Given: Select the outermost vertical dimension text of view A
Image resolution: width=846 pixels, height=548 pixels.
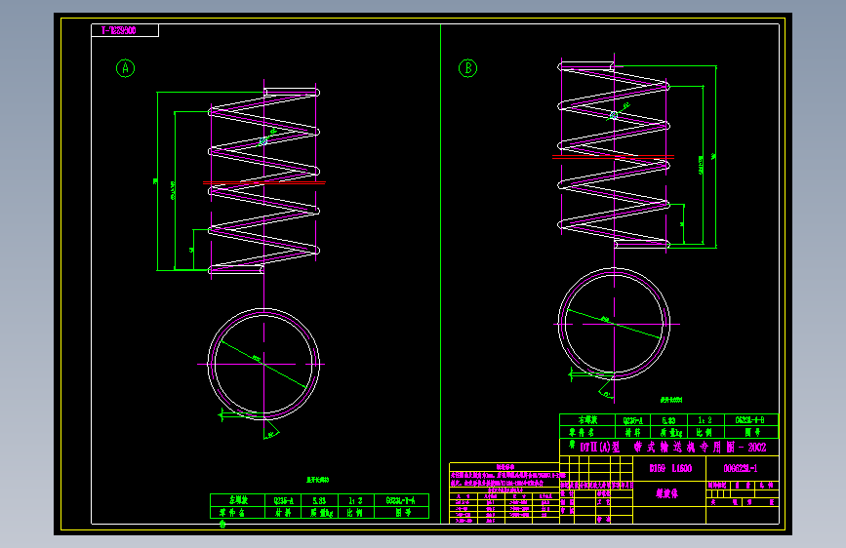Looking at the screenshot, I should (x=155, y=181).
